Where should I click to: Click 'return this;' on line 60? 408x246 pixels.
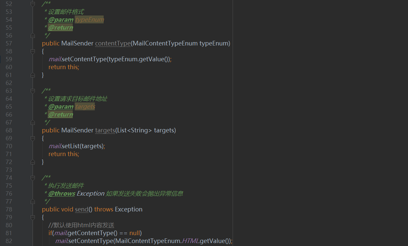pos(64,67)
